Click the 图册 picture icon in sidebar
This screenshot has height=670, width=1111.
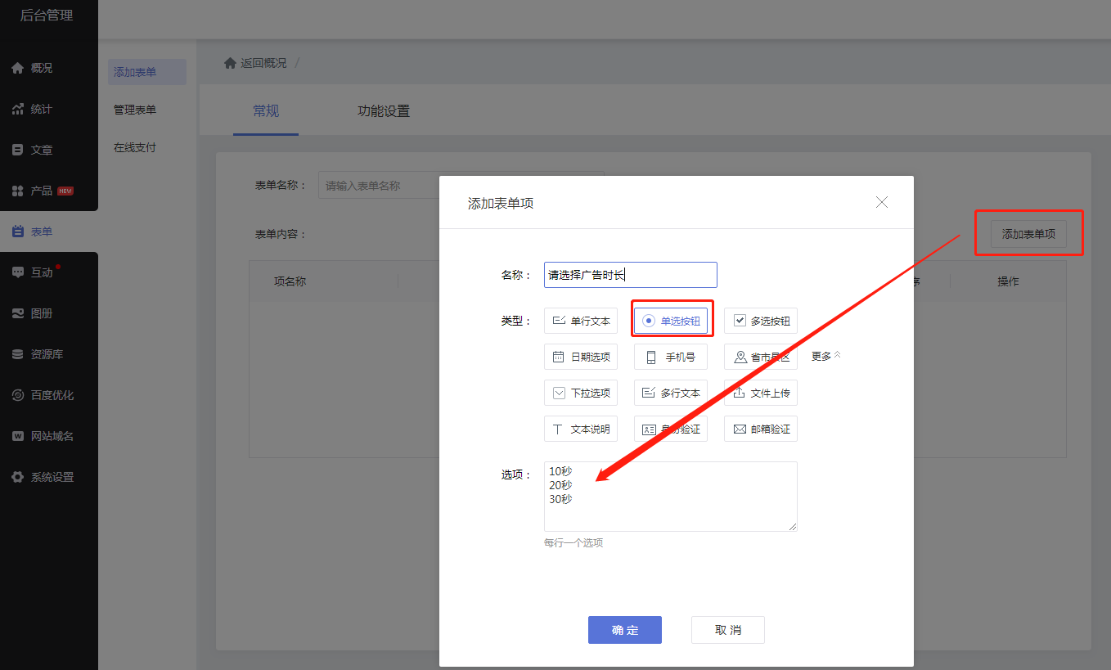[x=17, y=313]
